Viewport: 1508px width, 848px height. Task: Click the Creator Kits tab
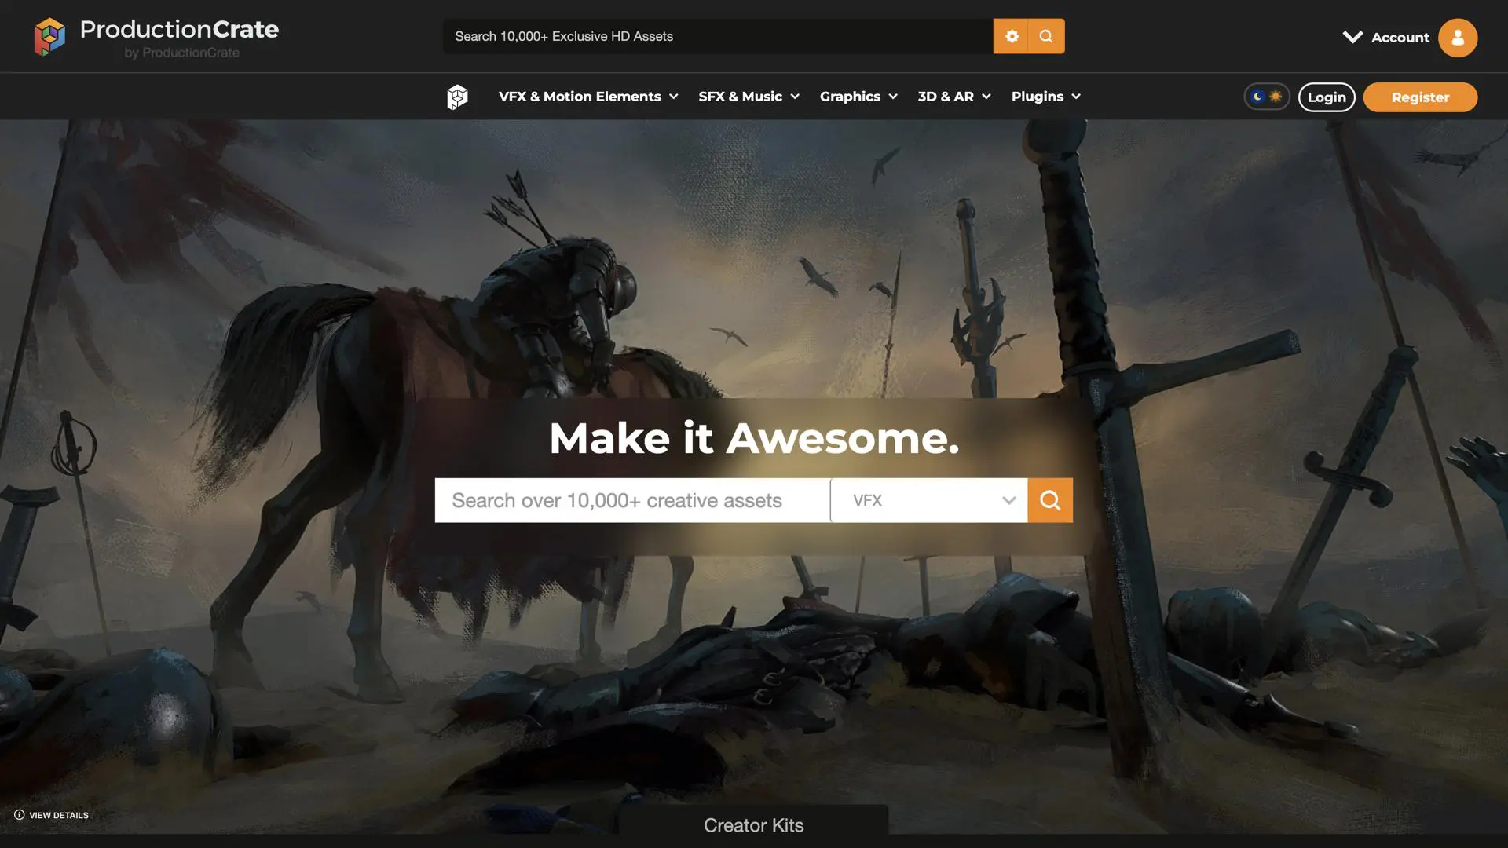pos(753,825)
